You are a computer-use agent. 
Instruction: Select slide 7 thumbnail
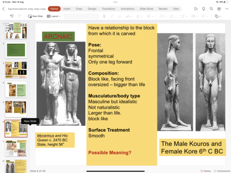pyautogui.click(x=16, y=148)
